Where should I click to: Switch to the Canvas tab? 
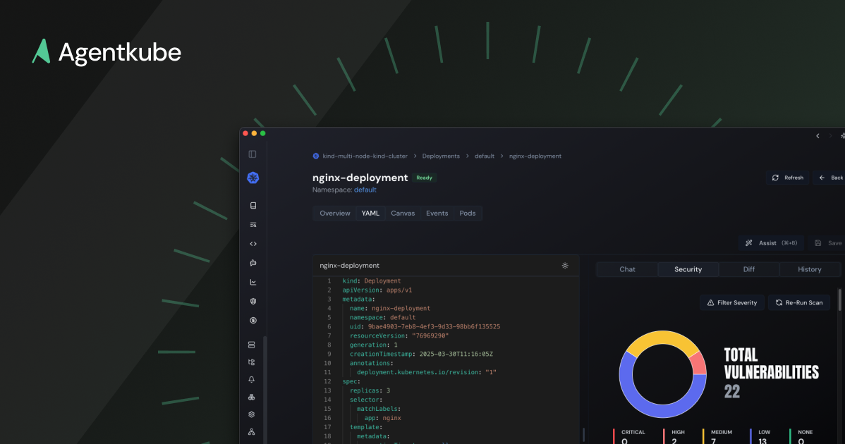click(403, 213)
